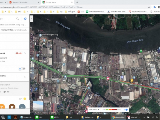Open the SKU bookmark folder
The image size is (160, 120).
(x=18, y=12)
